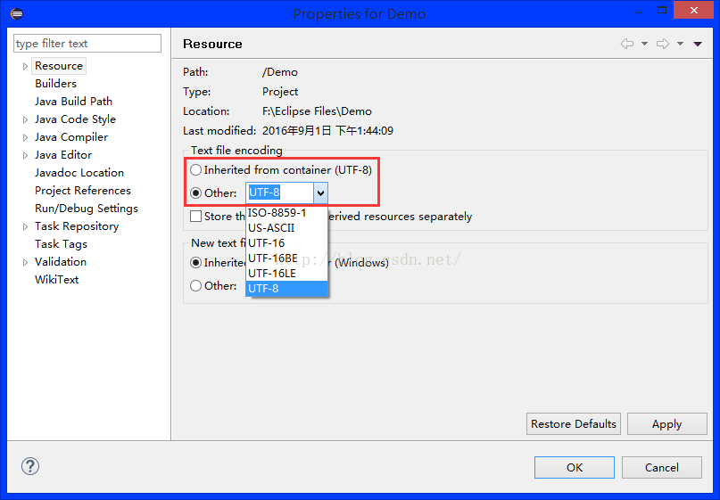This screenshot has height=500, width=720.
Task: Open the Project References page
Action: tap(83, 191)
